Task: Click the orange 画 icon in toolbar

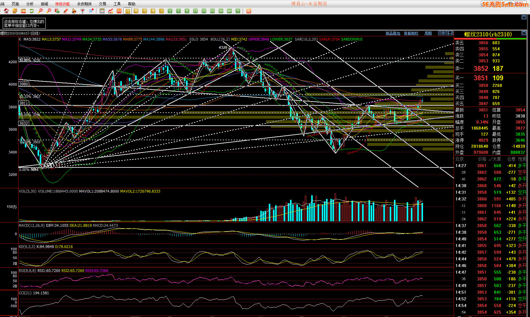Action: tap(248, 11)
